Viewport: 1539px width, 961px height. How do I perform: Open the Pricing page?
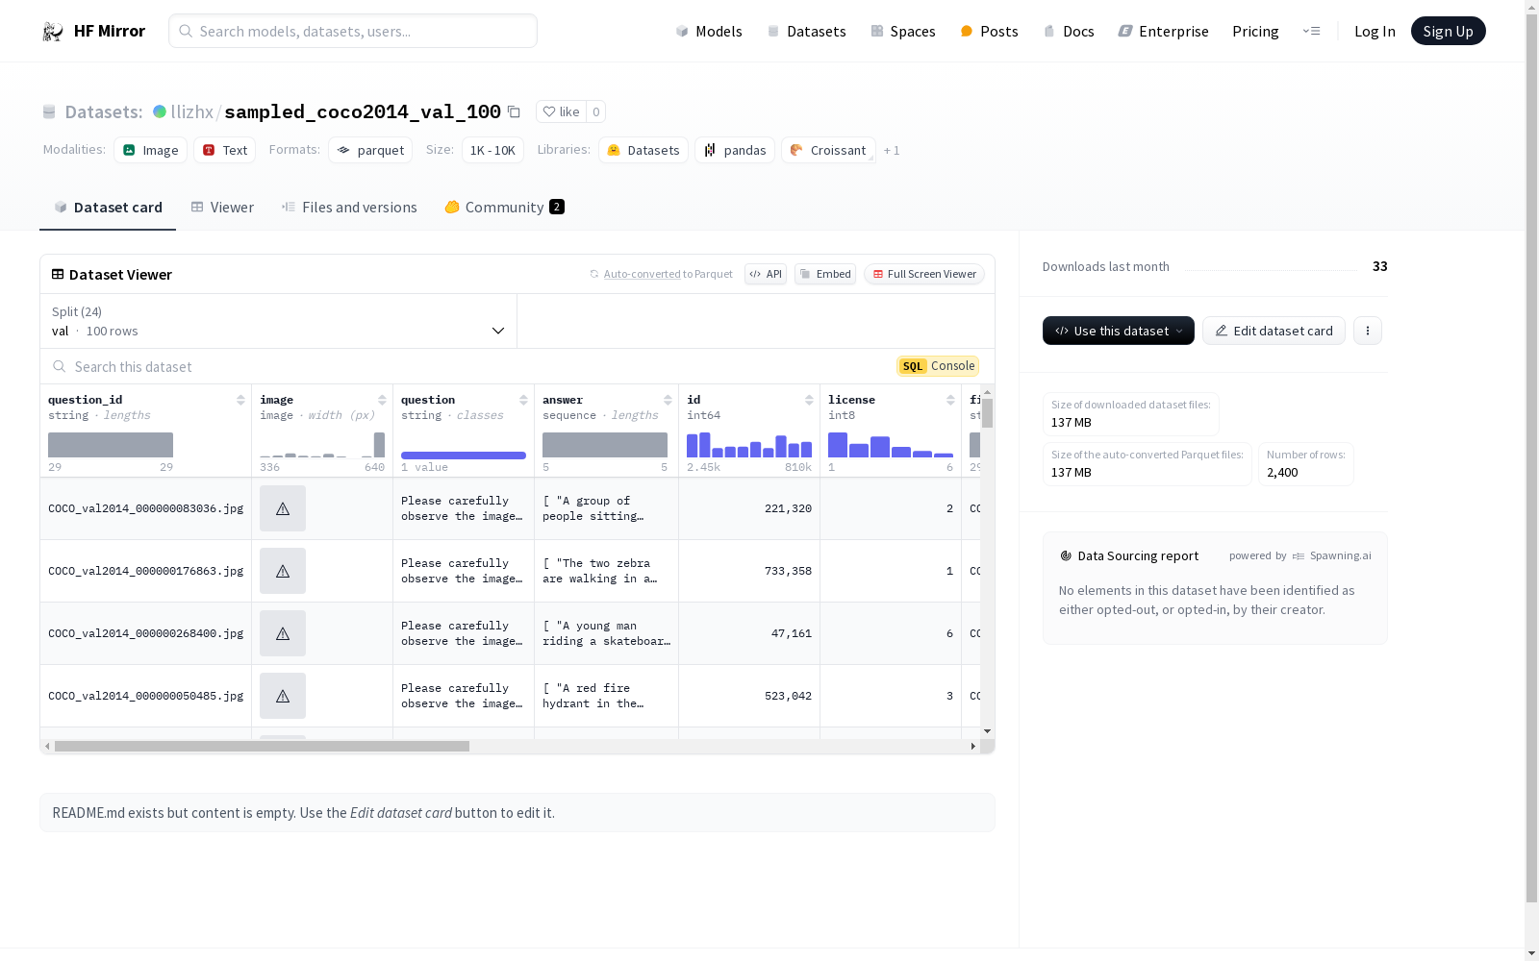click(x=1255, y=32)
